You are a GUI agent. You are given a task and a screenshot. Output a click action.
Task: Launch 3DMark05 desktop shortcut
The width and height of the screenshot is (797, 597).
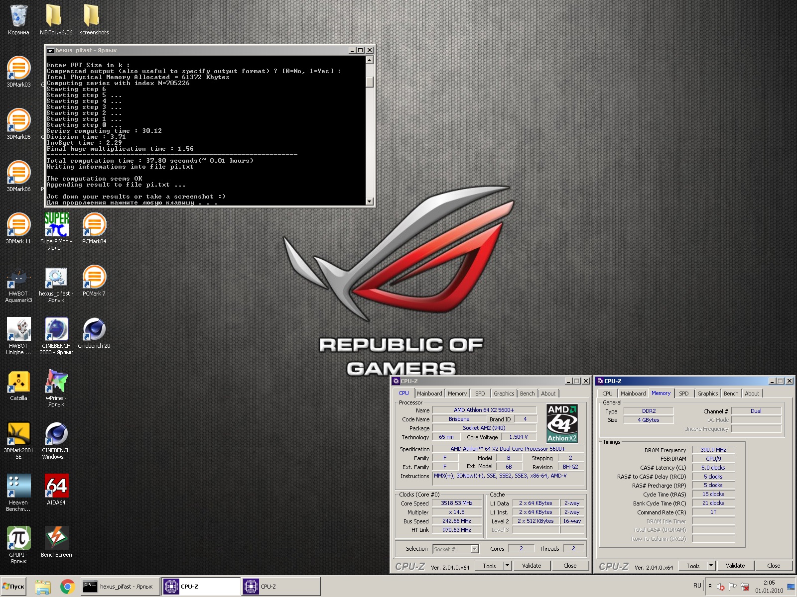click(18, 124)
